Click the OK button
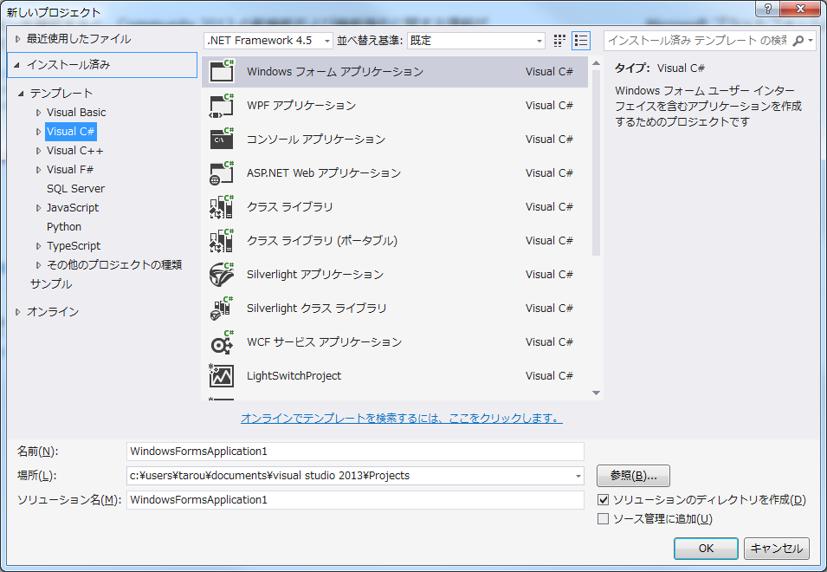Viewport: 827px width, 572px height. tap(706, 549)
